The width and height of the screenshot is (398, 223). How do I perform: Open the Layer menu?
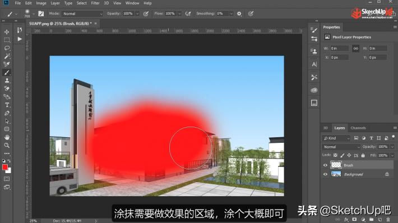tap(55, 3)
